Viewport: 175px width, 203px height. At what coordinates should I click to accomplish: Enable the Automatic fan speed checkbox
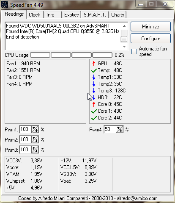134,52
